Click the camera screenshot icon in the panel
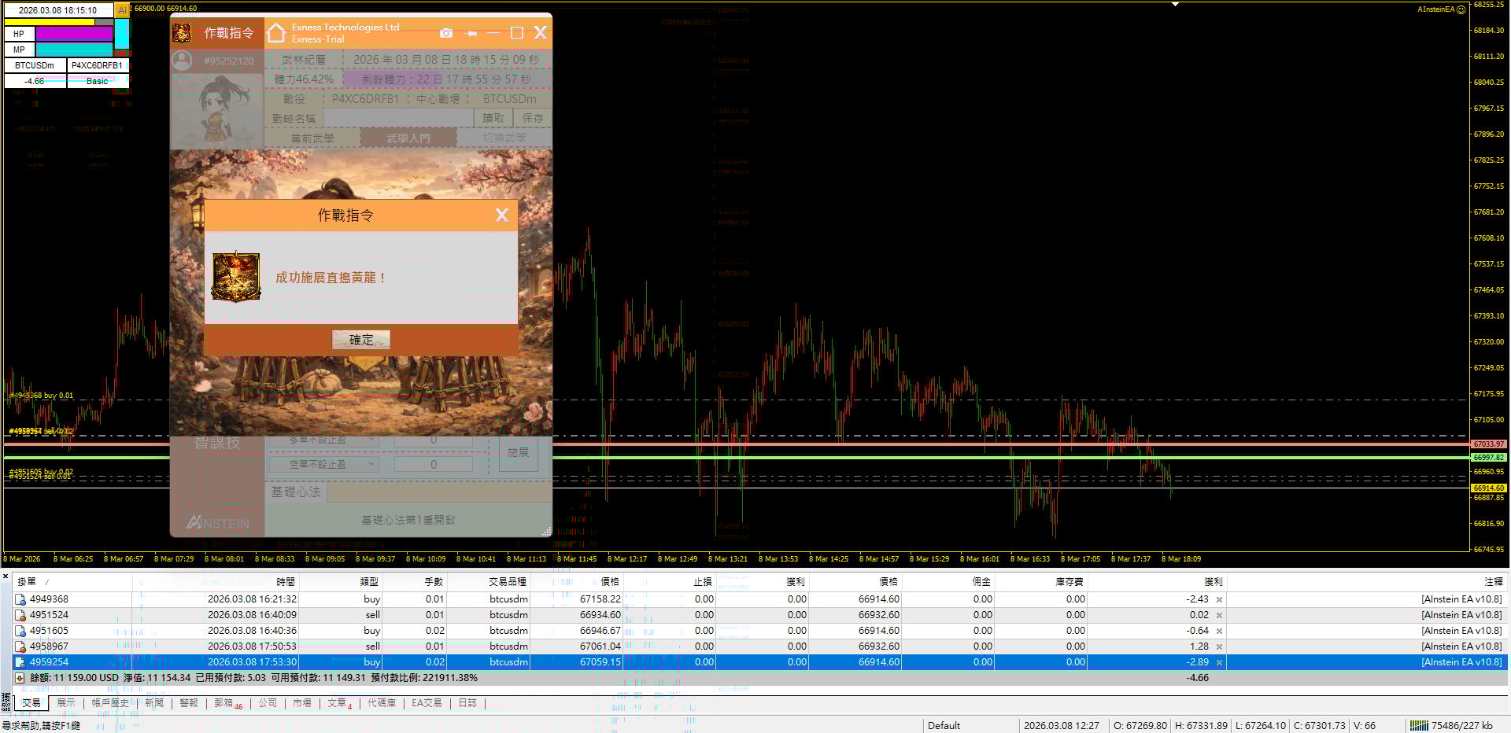Image resolution: width=1511 pixels, height=733 pixels. [x=446, y=33]
